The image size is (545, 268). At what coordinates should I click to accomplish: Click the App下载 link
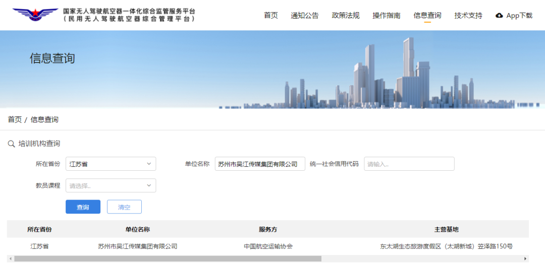coord(514,16)
